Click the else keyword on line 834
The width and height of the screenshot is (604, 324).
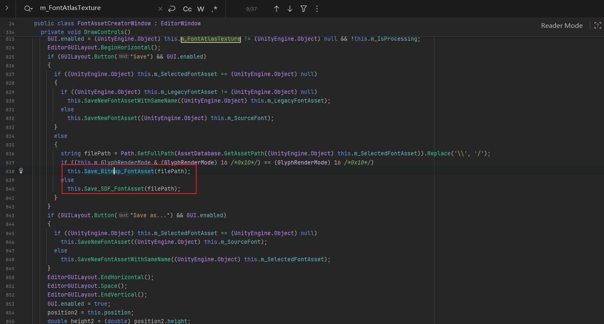coord(61,136)
